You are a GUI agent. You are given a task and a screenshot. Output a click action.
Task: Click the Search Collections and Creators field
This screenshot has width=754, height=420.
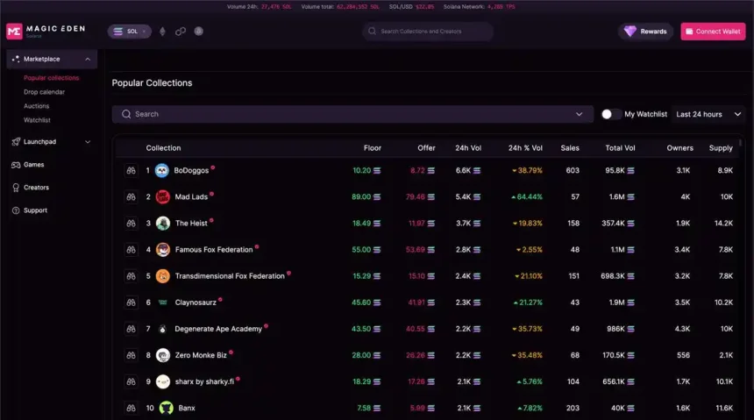point(428,32)
